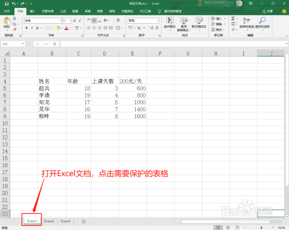
Task: Click the Share button
Action: (x=268, y=12)
